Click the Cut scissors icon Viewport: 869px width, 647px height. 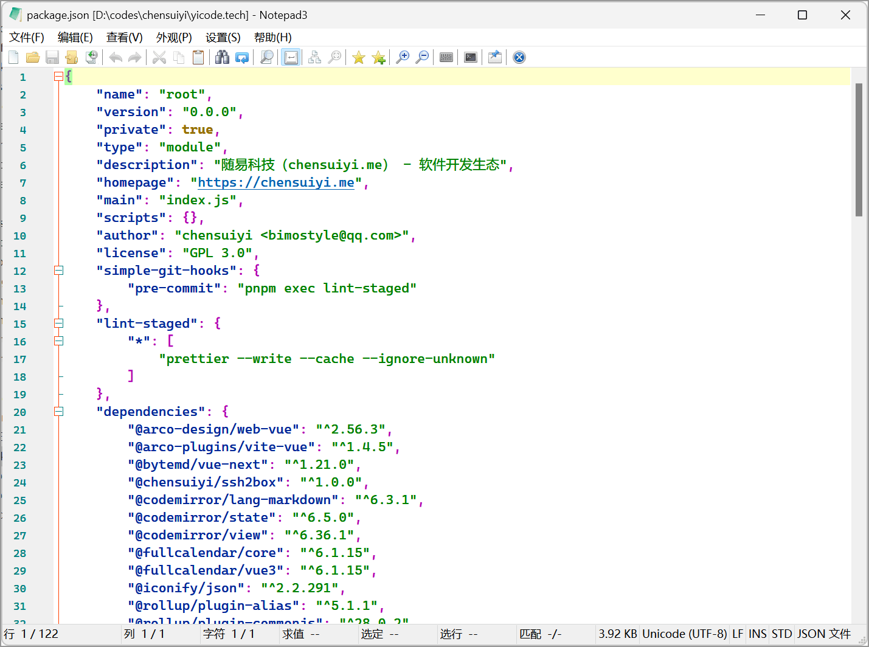159,57
